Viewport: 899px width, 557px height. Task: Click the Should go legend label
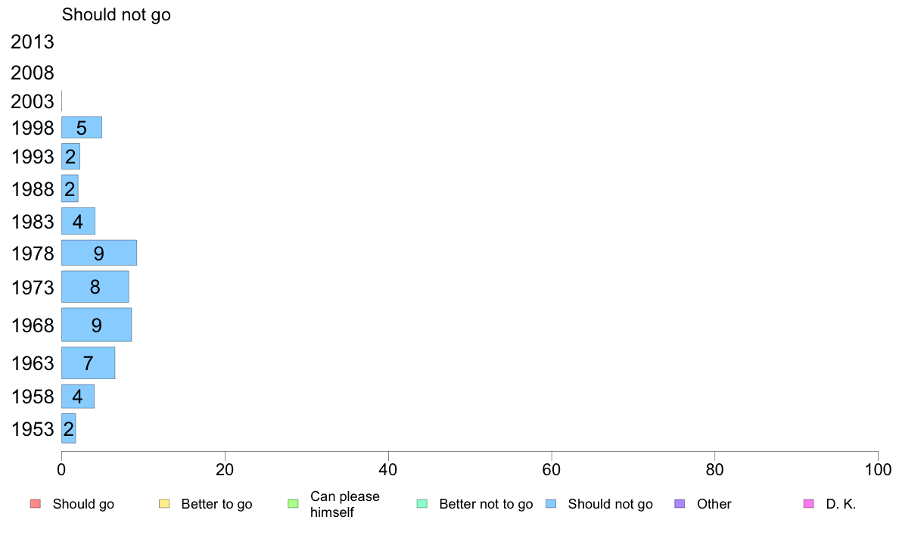click(83, 504)
